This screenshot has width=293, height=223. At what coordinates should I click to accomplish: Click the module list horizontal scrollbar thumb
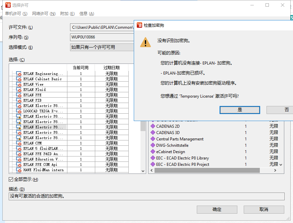(207, 170)
